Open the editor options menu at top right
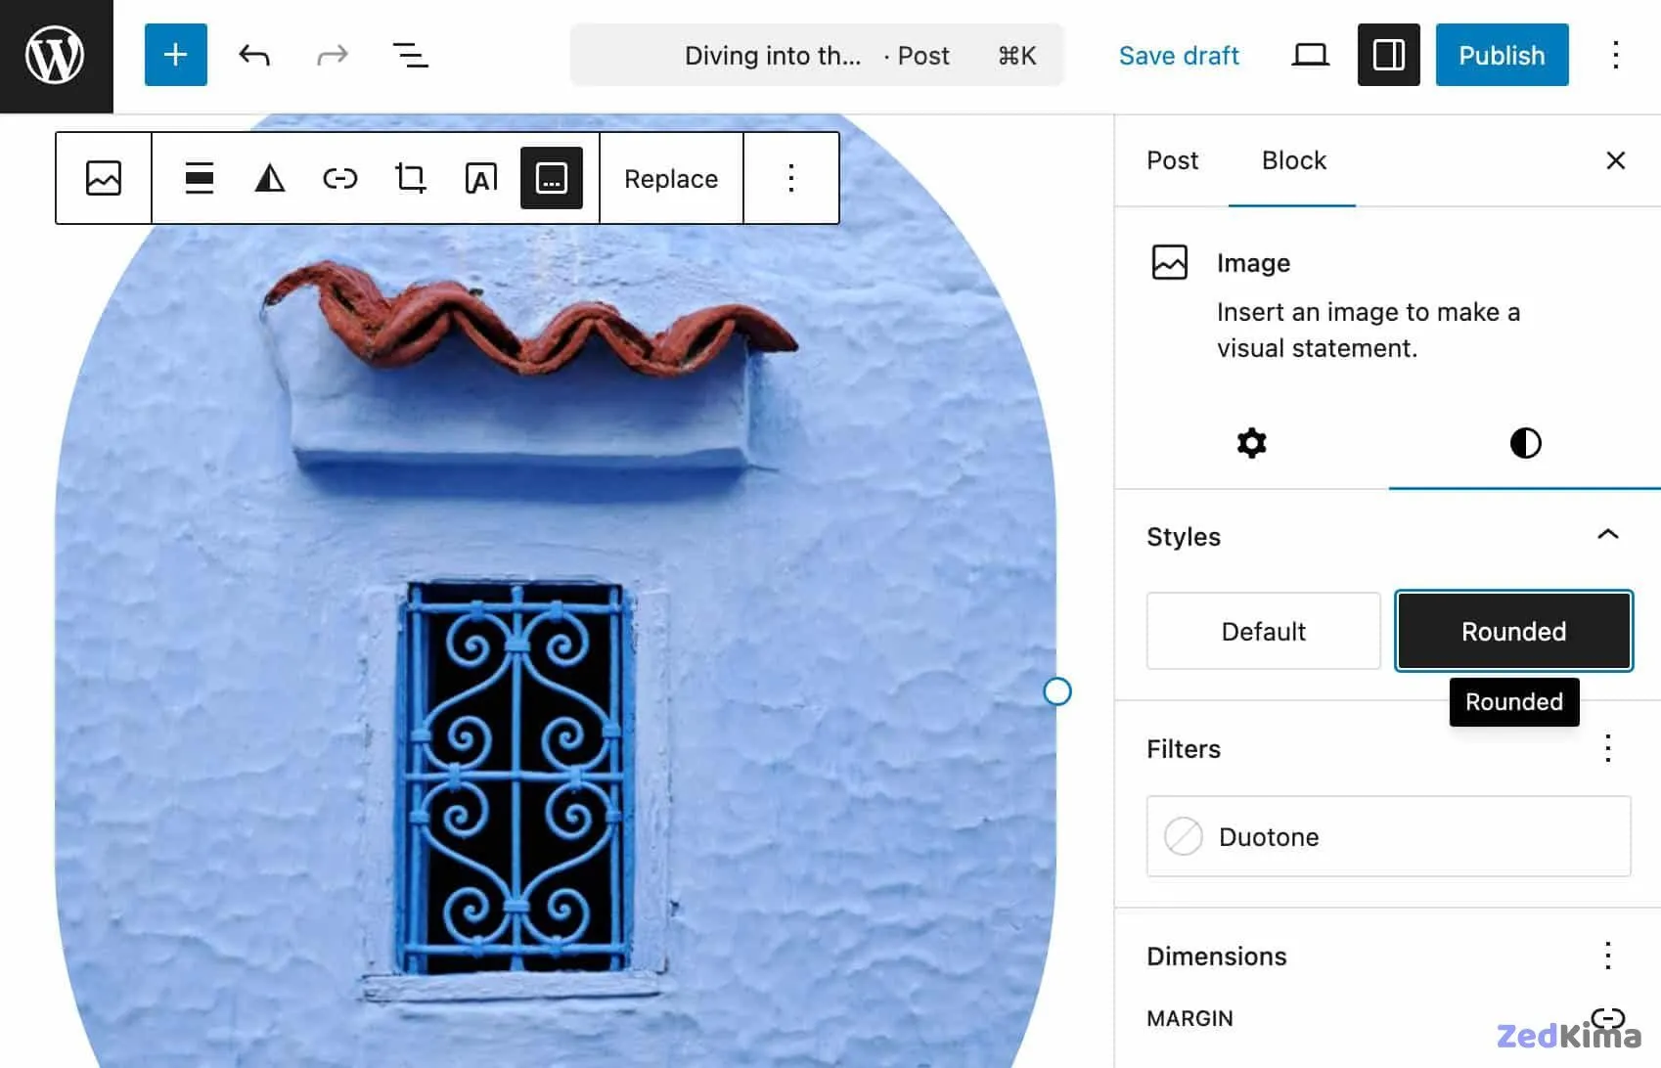Viewport: 1661px width, 1068px height. [x=1615, y=55]
